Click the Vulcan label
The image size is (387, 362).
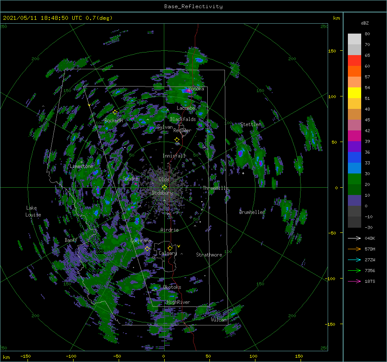(218, 320)
